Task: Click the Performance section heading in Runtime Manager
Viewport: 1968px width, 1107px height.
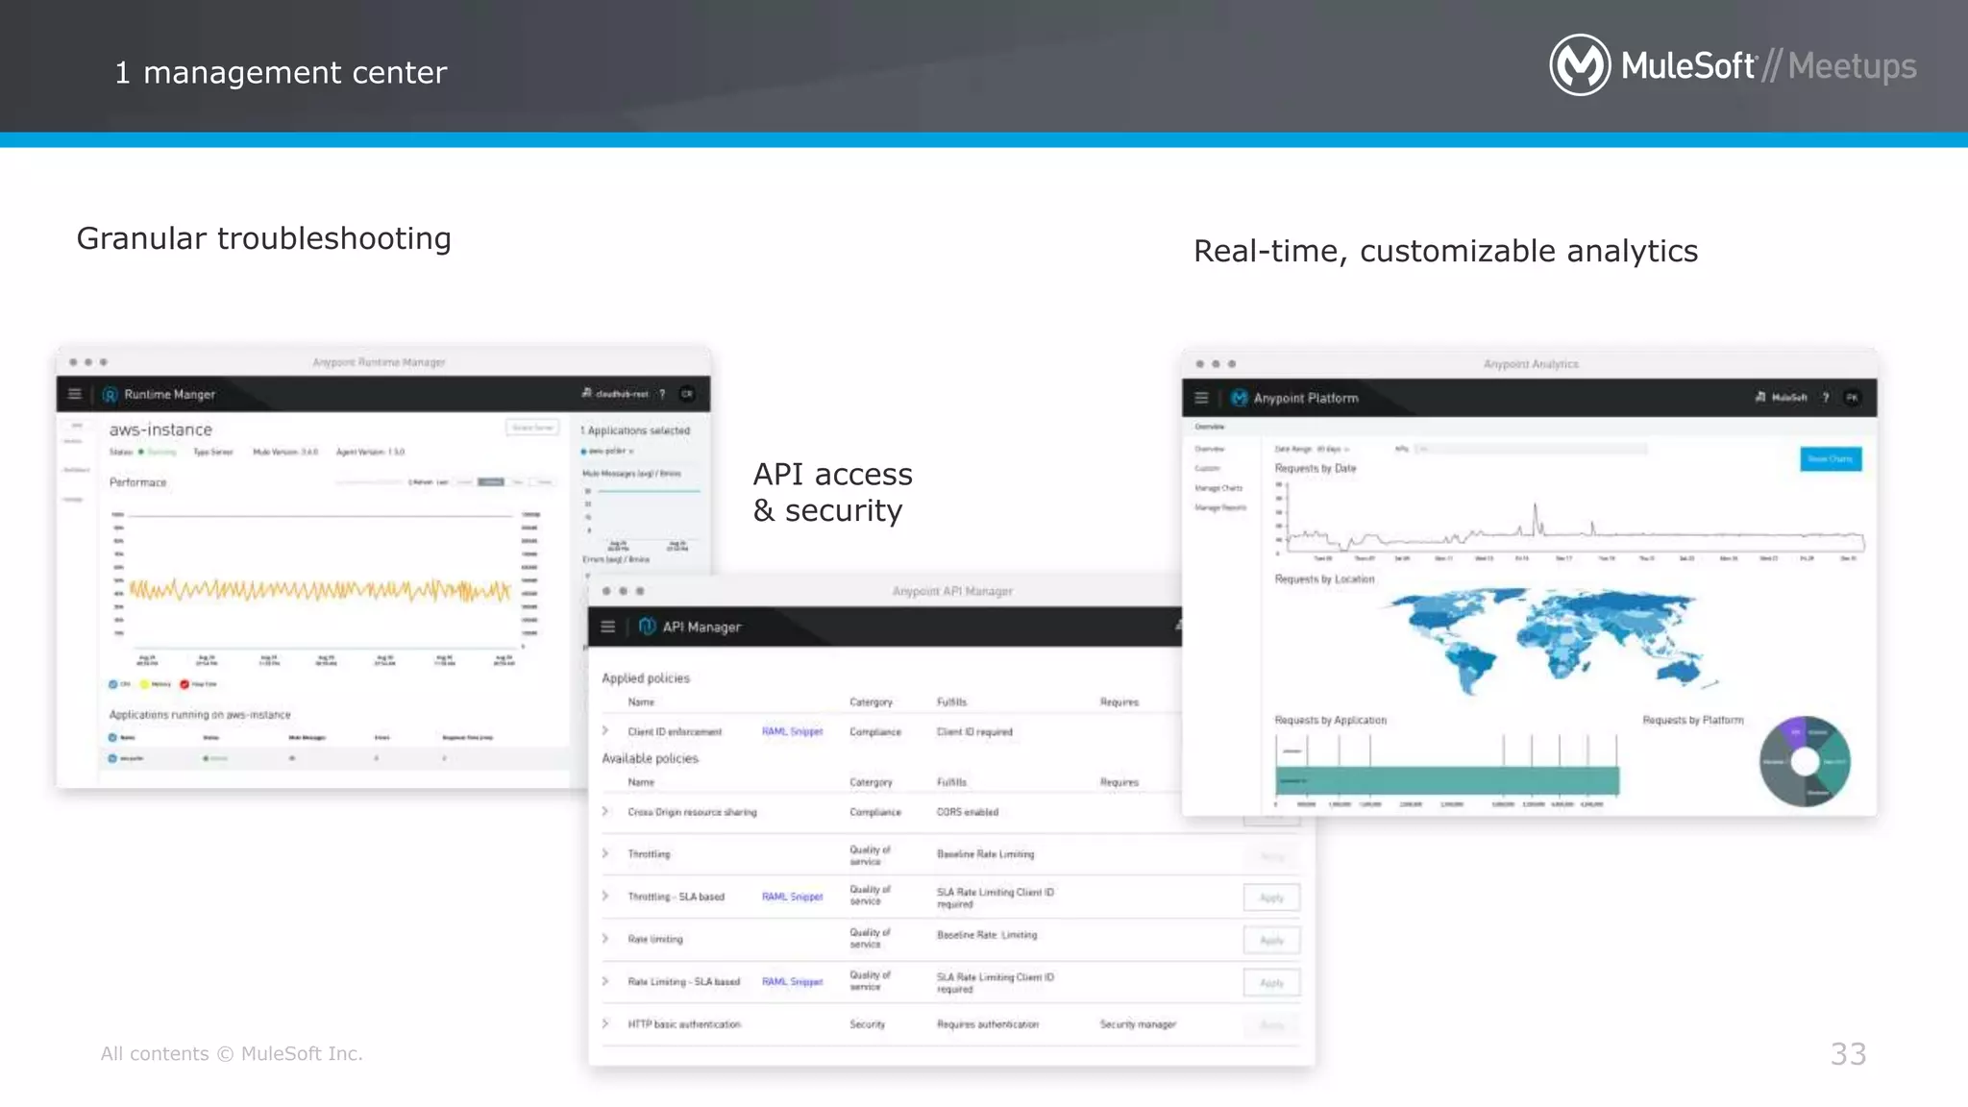Action: [137, 482]
